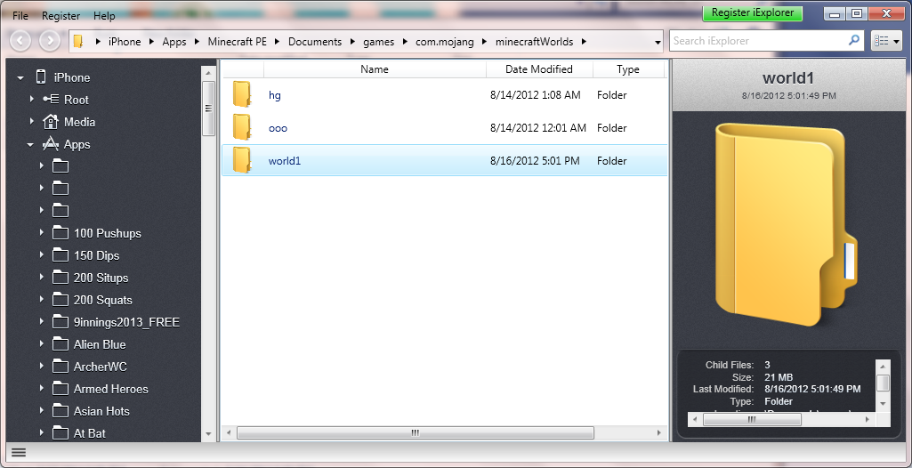Sort by the Name column header
912x468 pixels.
[x=375, y=69]
